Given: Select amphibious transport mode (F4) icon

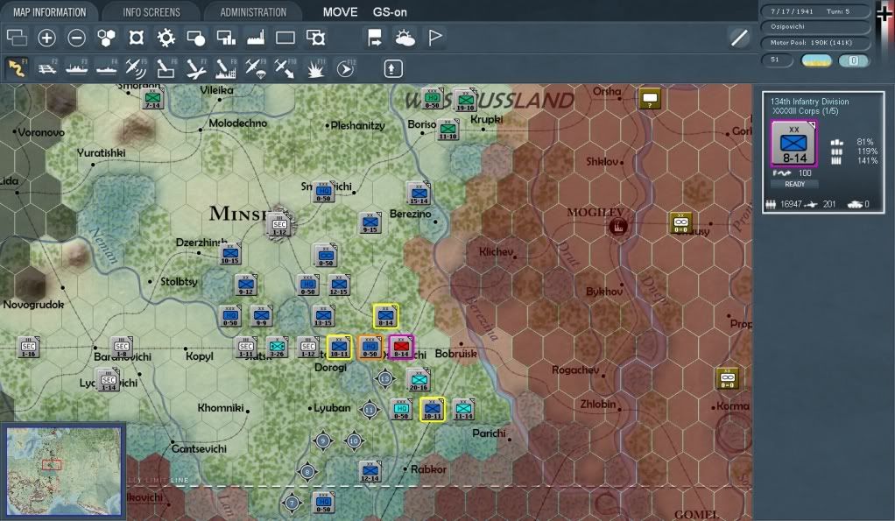Looking at the screenshot, I should pyautogui.click(x=106, y=68).
